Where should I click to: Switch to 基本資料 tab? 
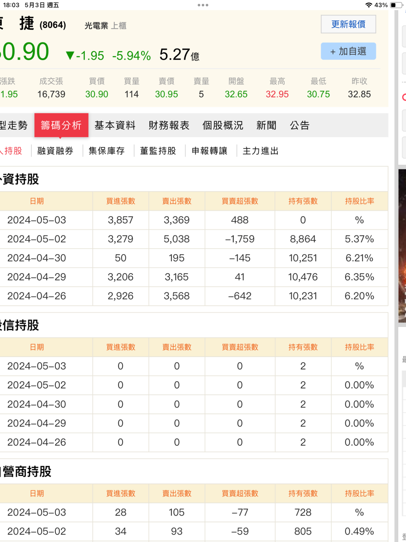coord(115,125)
